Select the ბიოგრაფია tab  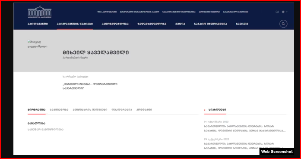36,110
